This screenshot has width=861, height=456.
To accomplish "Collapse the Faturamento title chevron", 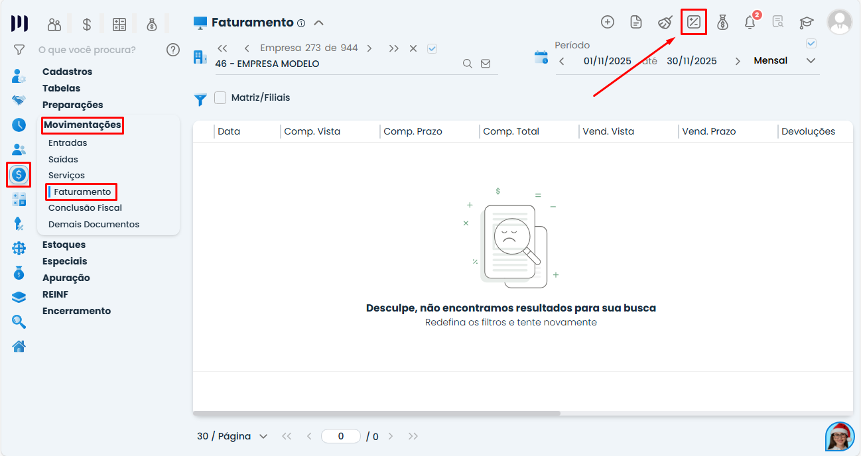I will 318,23.
